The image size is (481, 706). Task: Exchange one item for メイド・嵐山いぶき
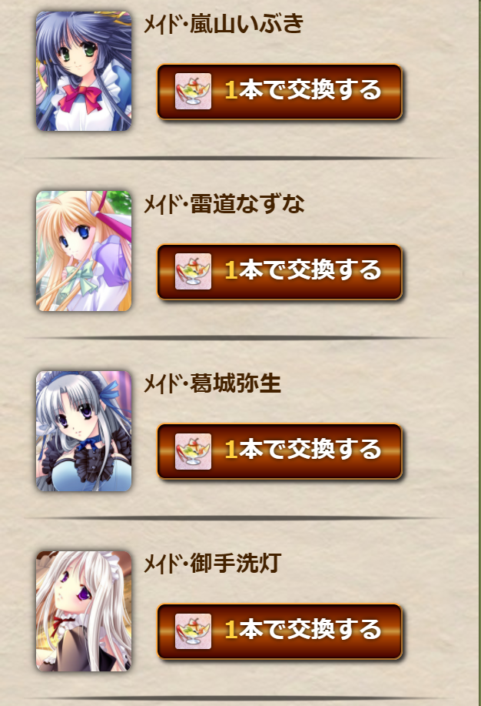279,92
